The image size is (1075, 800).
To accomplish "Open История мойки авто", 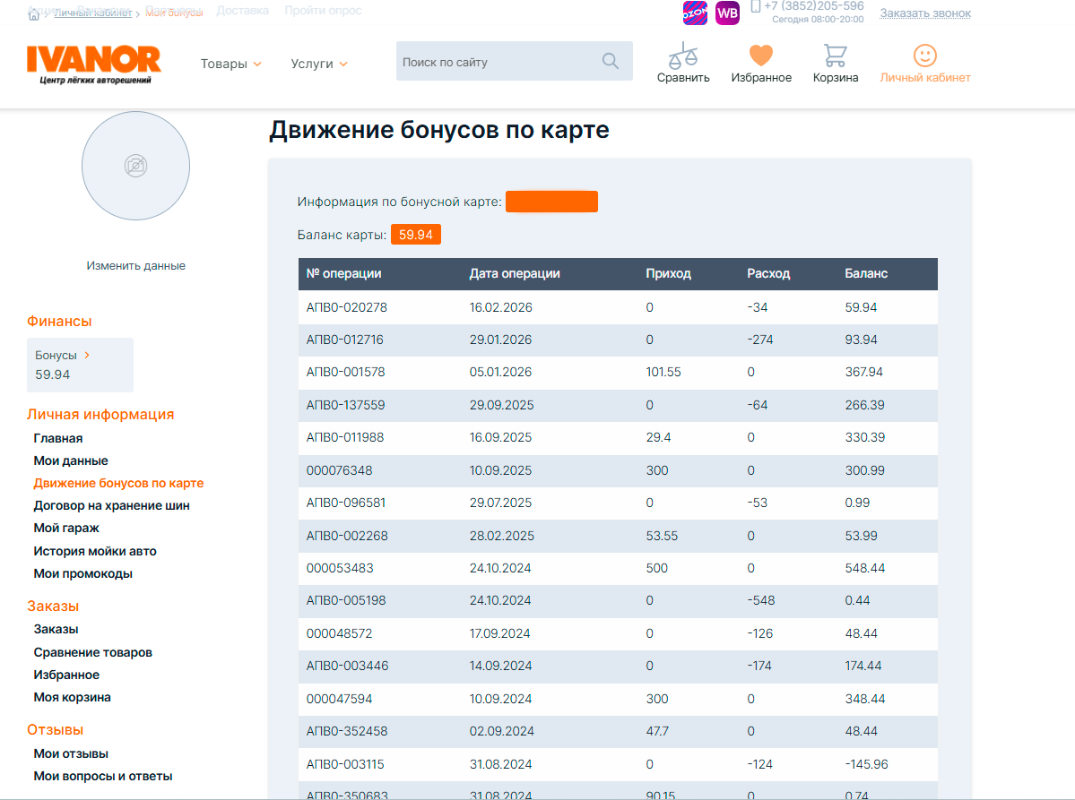I will coord(95,551).
